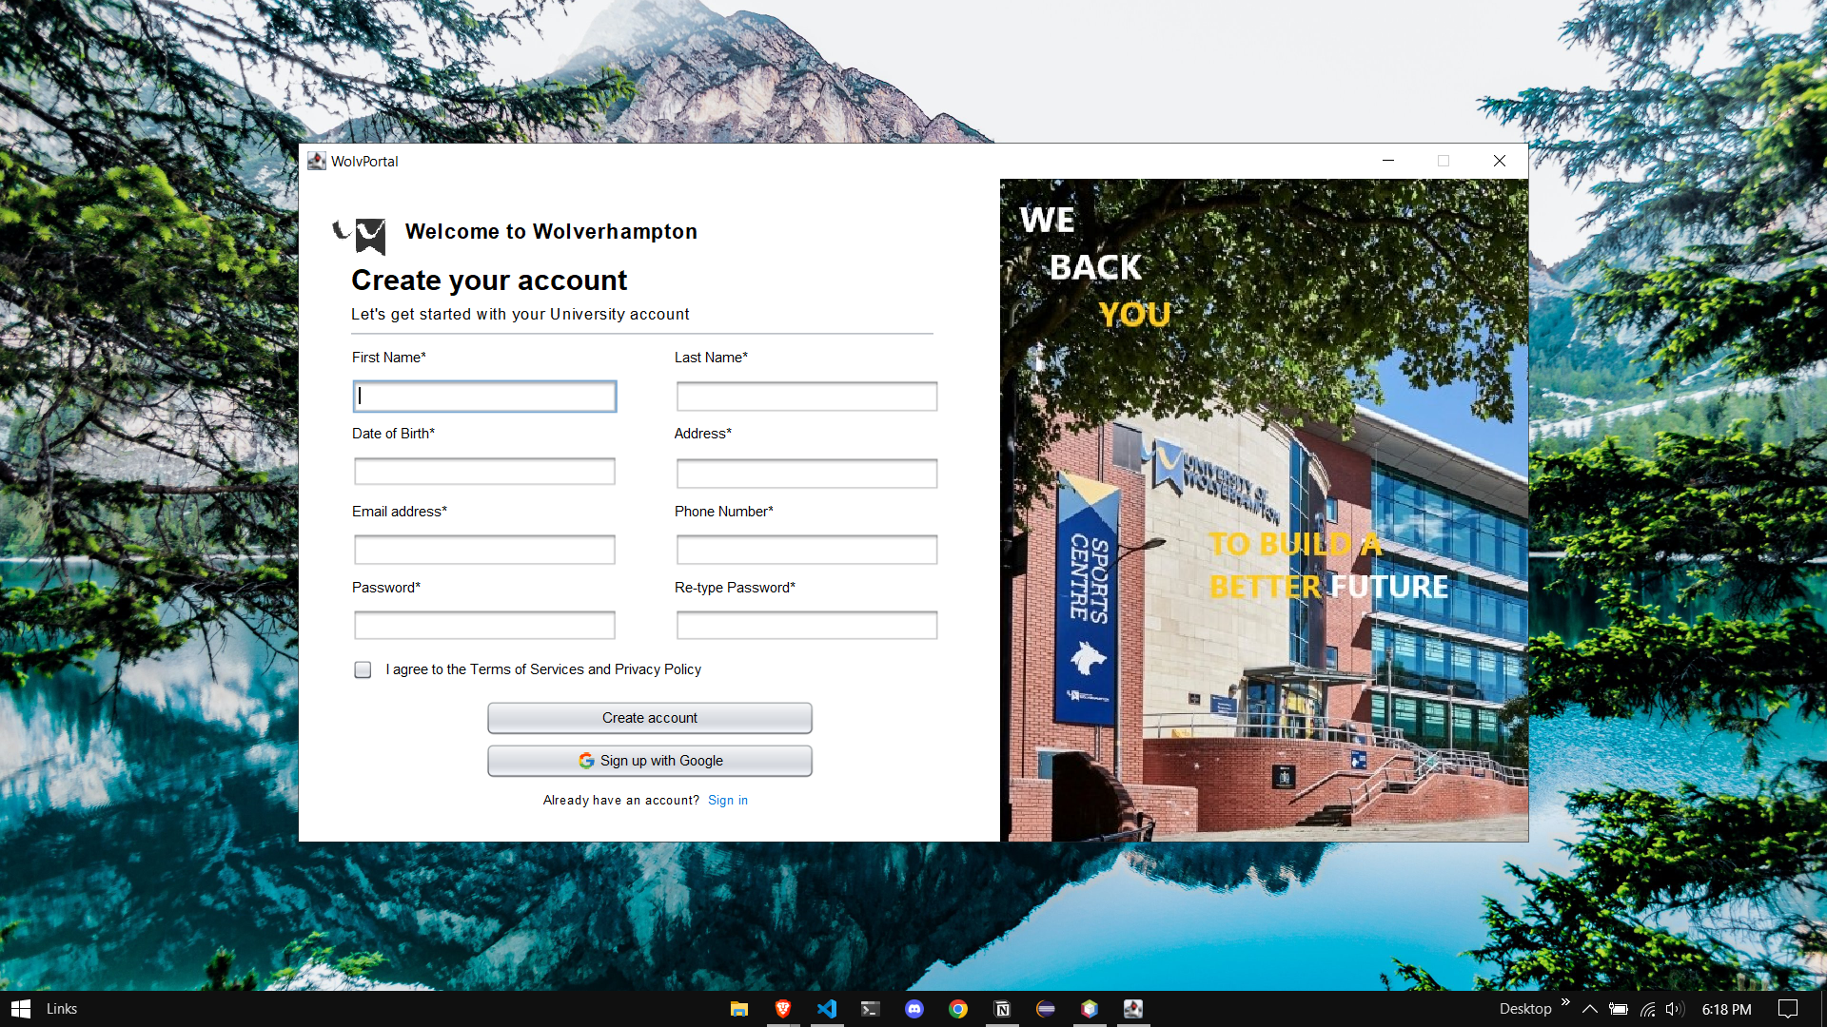Open the Discord taskbar icon
Viewport: 1827px width, 1027px height.
pos(914,1009)
